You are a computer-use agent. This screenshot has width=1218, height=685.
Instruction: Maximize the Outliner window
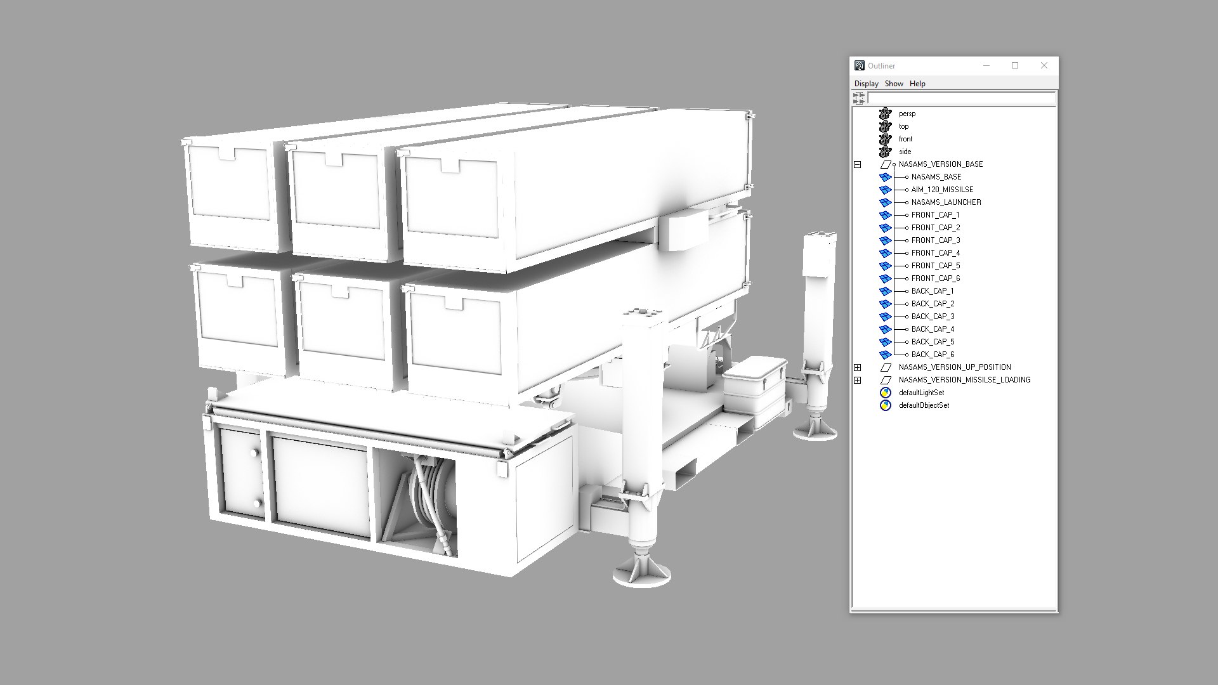(x=1015, y=65)
